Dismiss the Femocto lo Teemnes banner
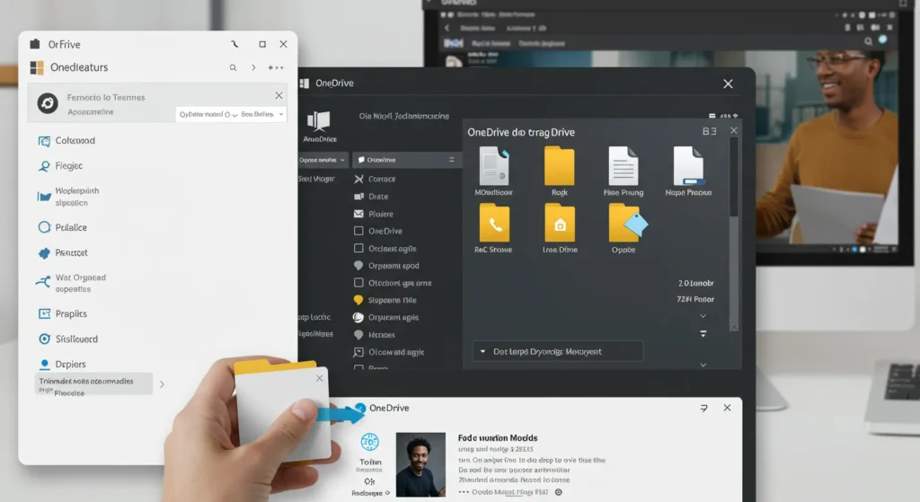The image size is (920, 502). pos(279,95)
